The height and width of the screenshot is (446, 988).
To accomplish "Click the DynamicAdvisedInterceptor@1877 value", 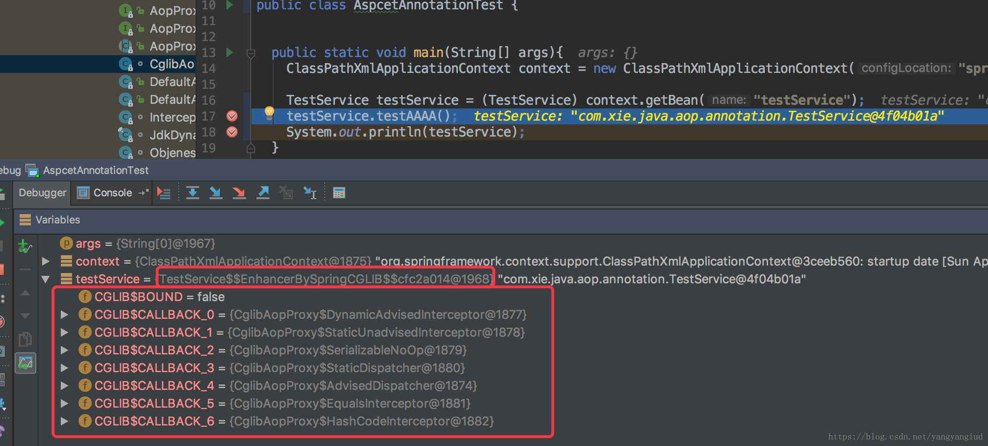I will tap(378, 315).
